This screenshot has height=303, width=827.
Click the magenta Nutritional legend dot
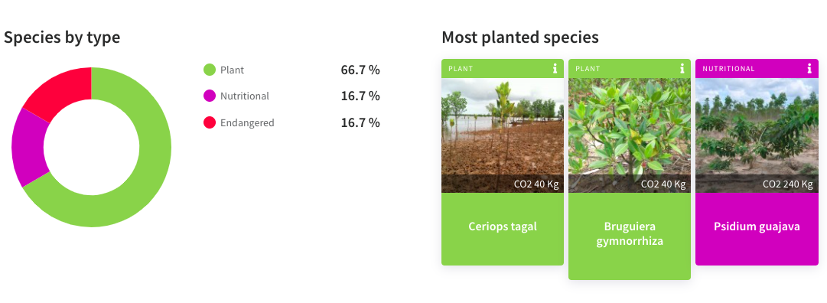coord(210,96)
